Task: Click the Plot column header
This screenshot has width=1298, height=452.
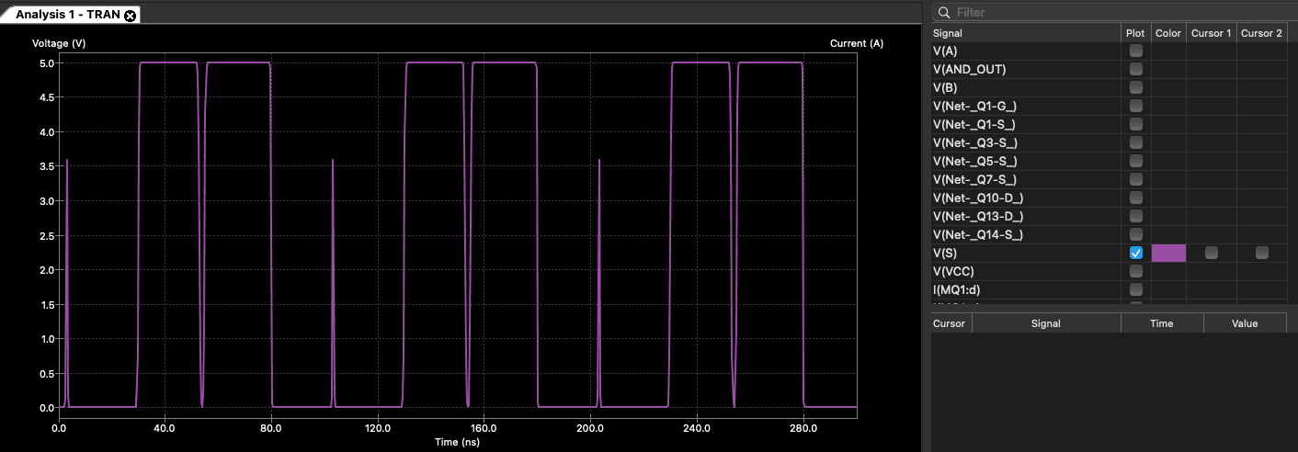Action: (x=1135, y=33)
